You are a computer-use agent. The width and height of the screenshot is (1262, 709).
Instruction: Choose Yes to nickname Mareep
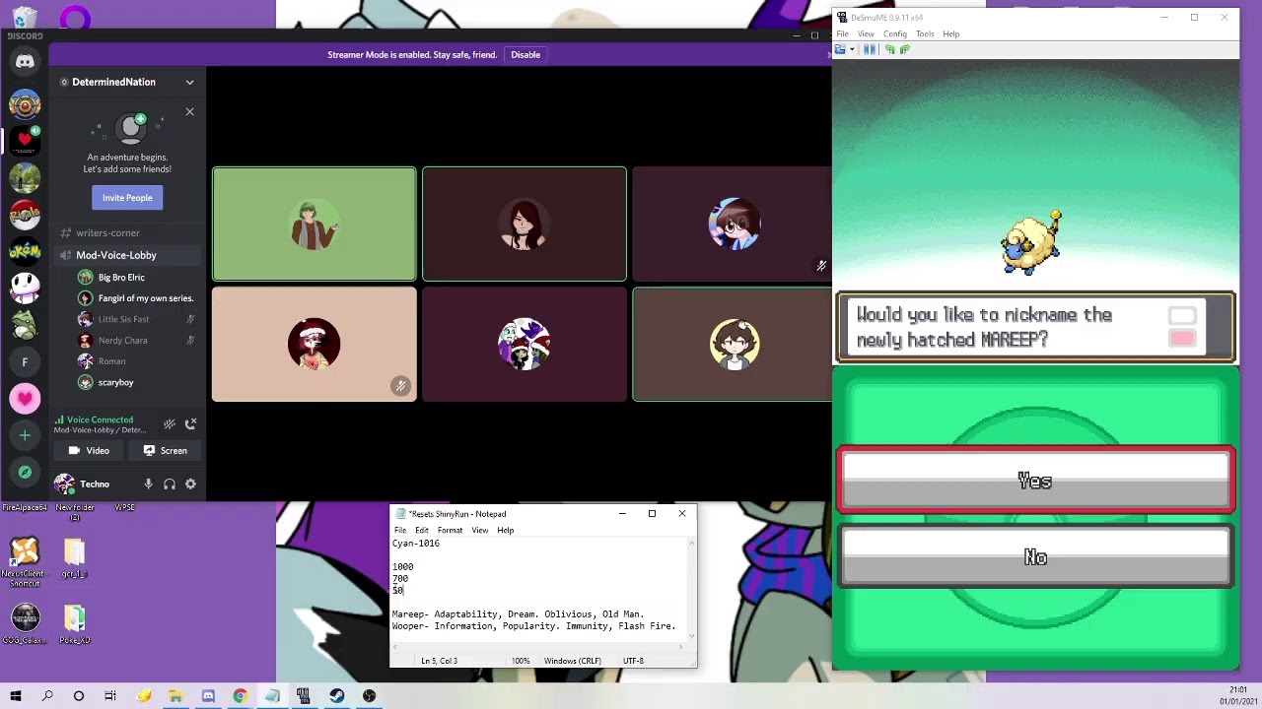pos(1035,481)
